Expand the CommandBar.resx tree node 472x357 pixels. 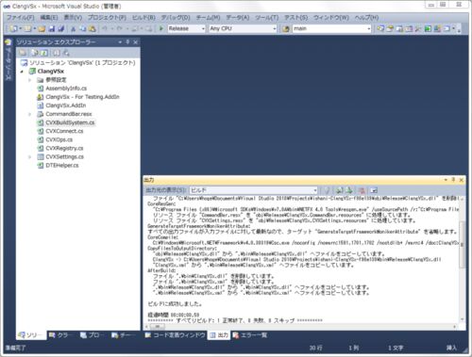pyautogui.click(x=30, y=114)
